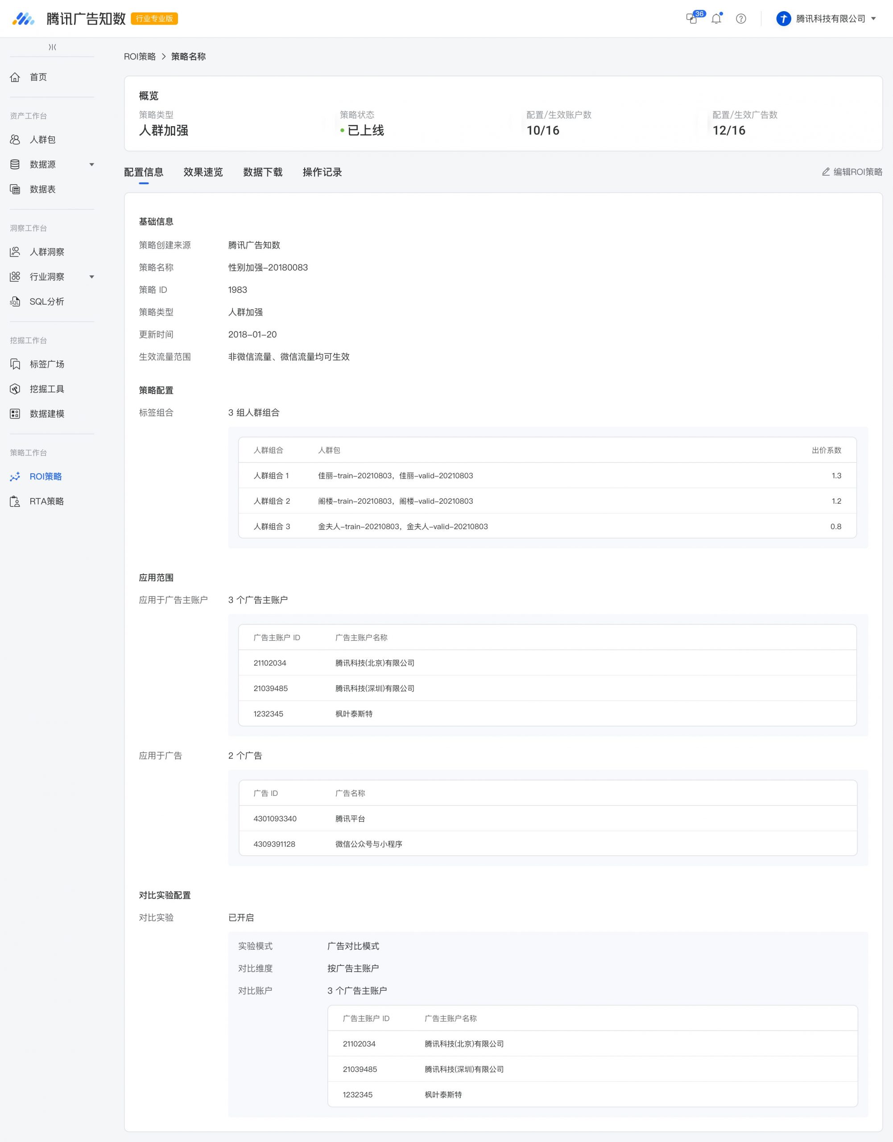Open 标签广场 in the sidebar
893x1142 pixels.
(x=47, y=364)
